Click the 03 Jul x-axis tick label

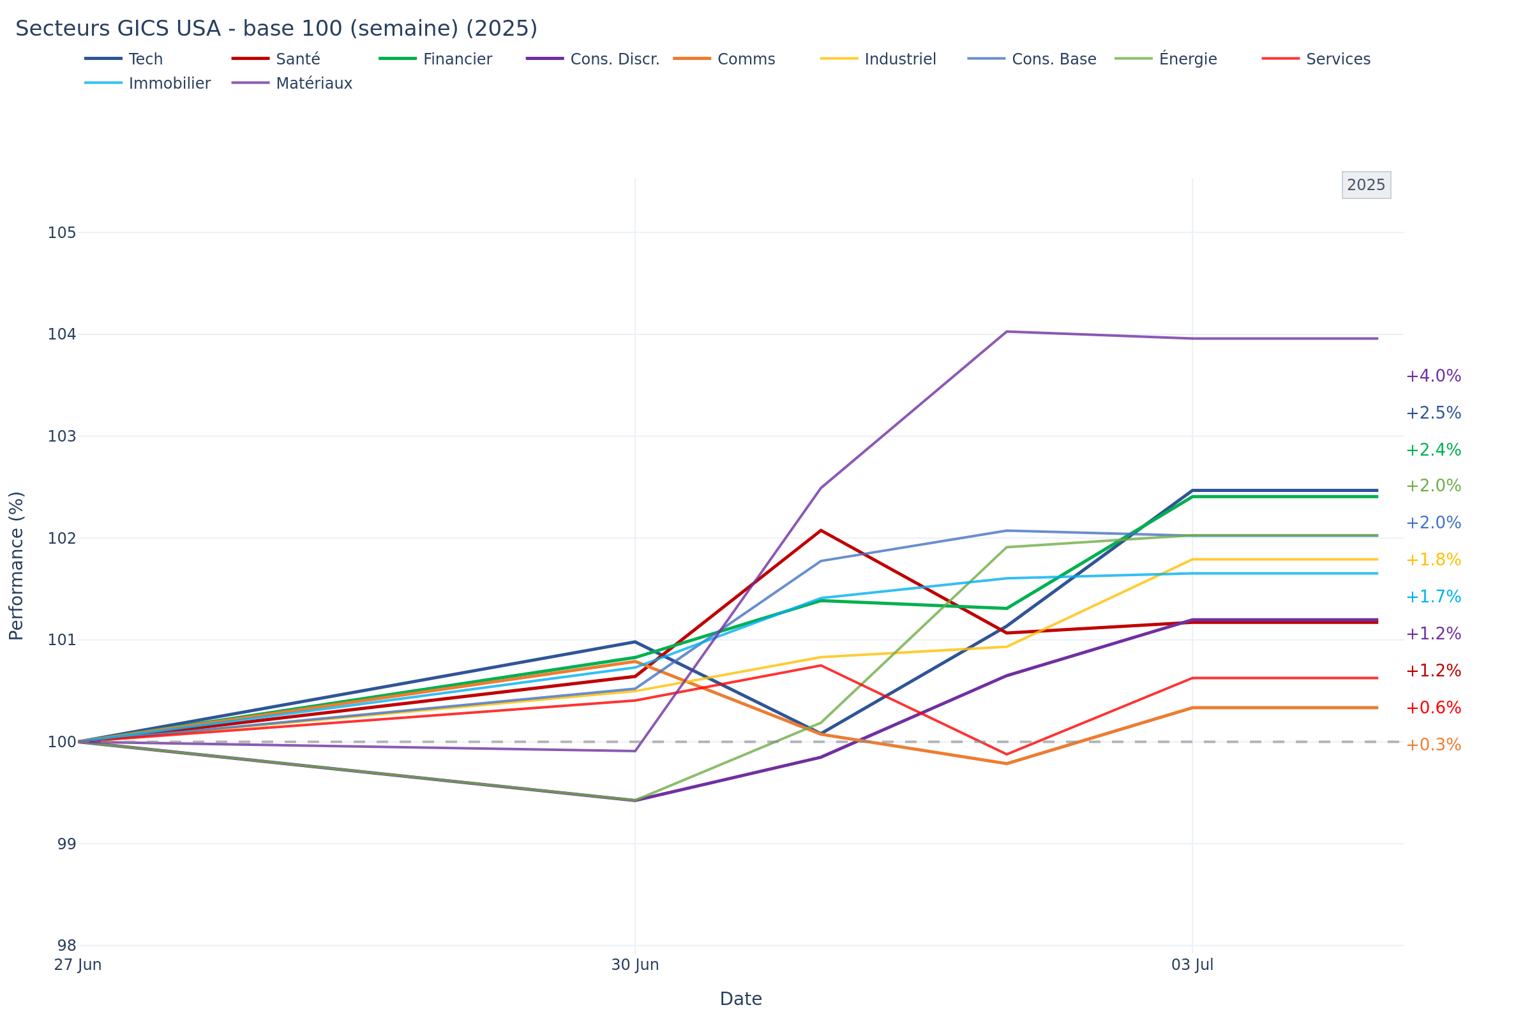click(x=1192, y=965)
